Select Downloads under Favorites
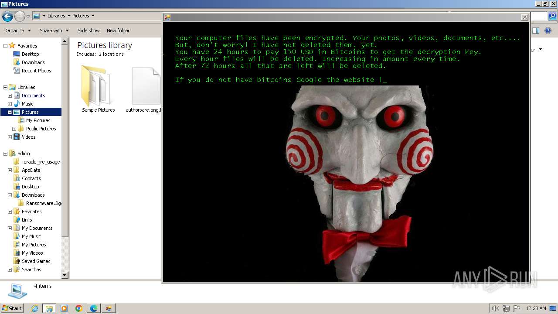This screenshot has width=558, height=314. coord(33,62)
